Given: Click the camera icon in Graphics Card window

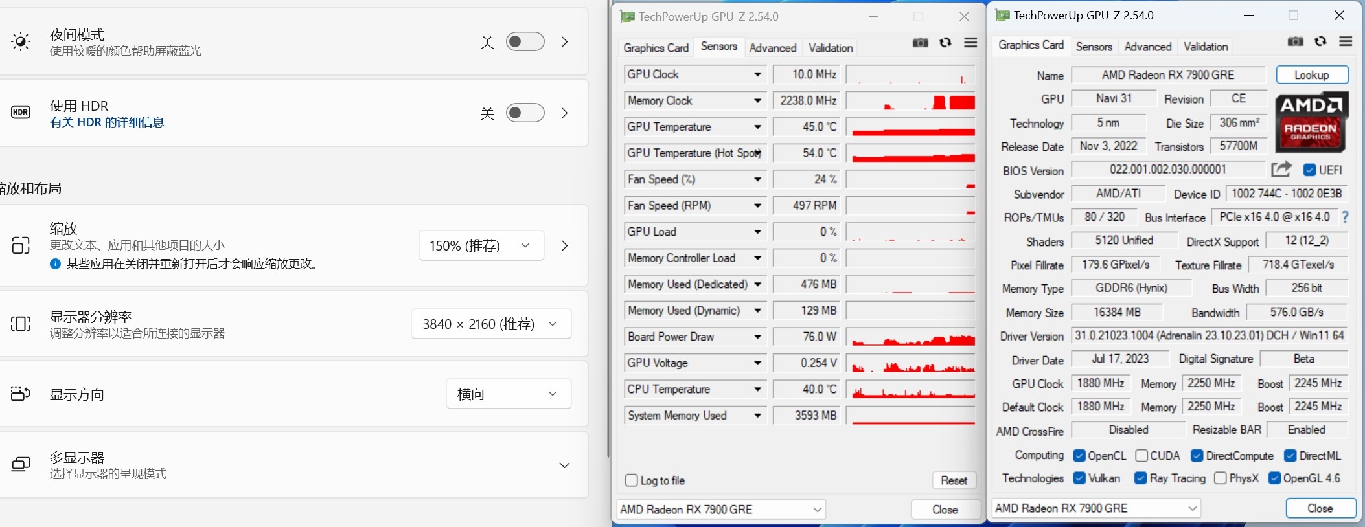Looking at the screenshot, I should pos(1295,41).
